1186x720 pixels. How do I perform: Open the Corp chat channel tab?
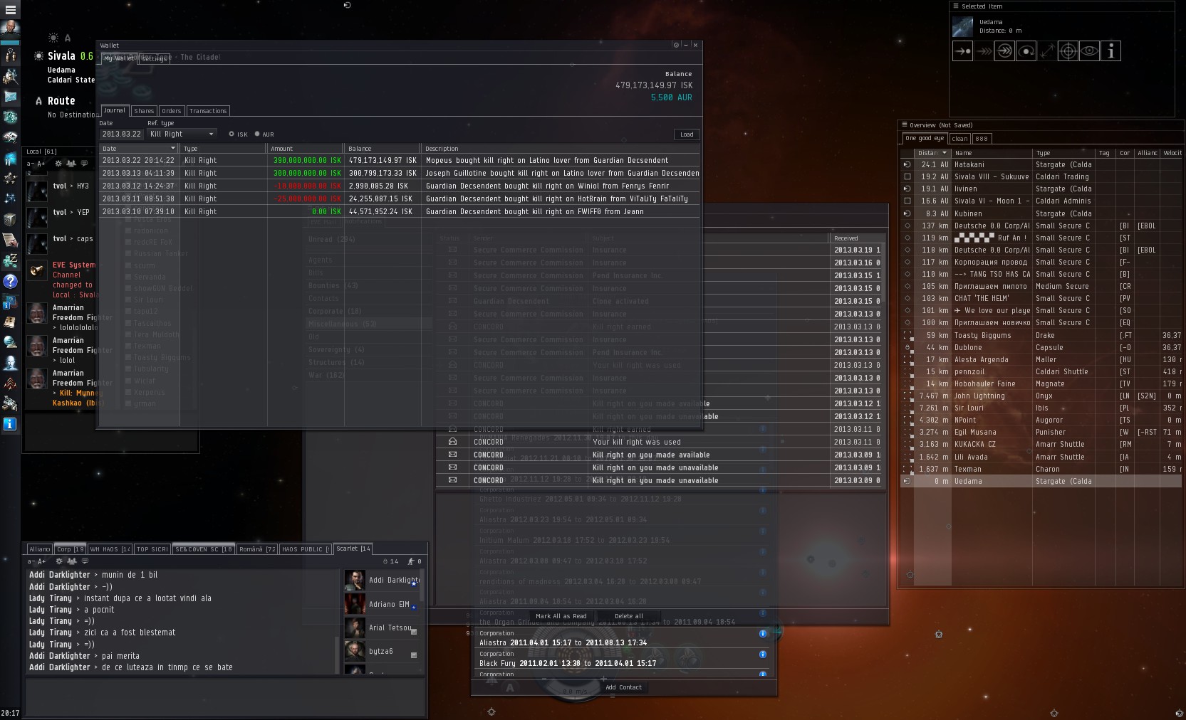tap(70, 549)
